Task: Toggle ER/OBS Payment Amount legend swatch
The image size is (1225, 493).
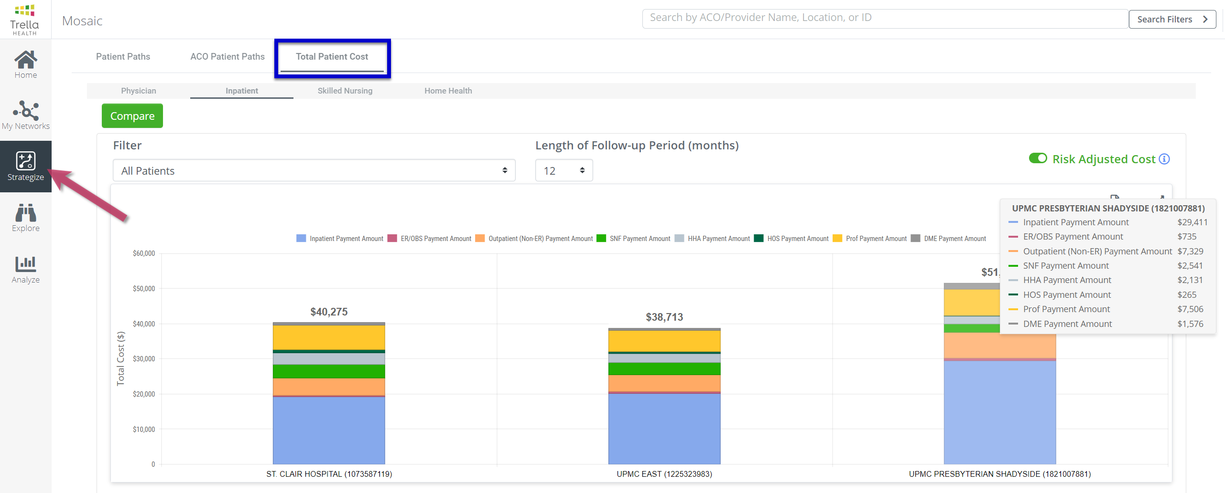Action: click(x=392, y=238)
